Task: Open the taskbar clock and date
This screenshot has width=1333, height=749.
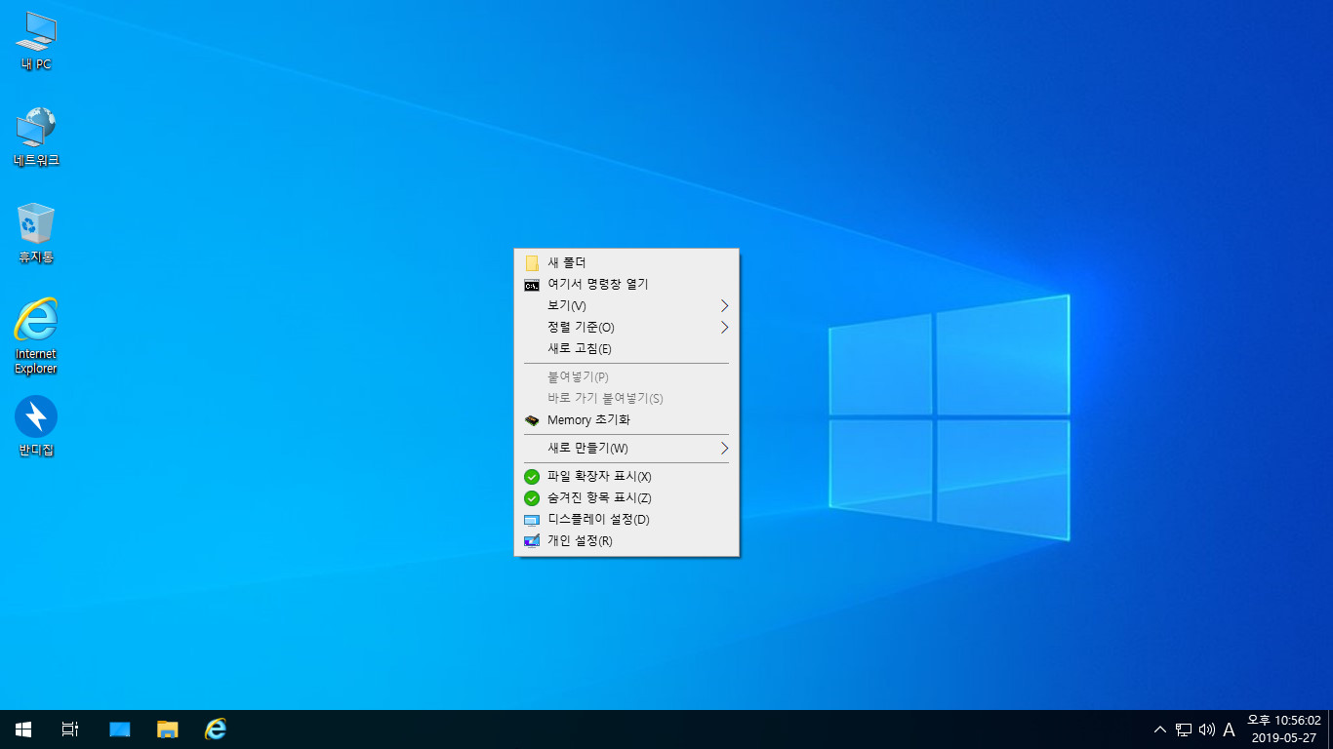Action: [1284, 729]
